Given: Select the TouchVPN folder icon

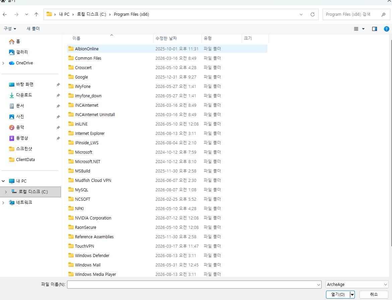Looking at the screenshot, I should coord(71,246).
